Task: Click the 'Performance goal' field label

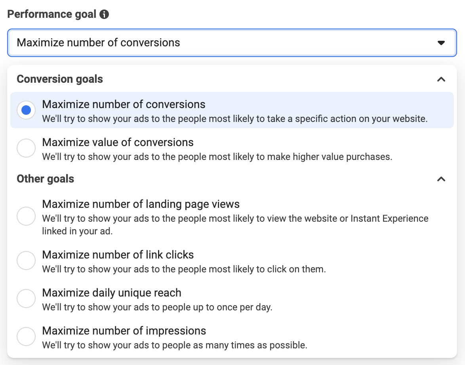Action: [x=51, y=14]
